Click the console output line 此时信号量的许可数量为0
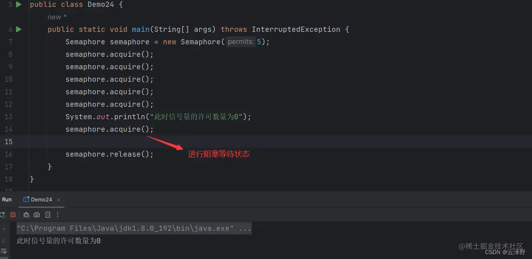This screenshot has width=532, height=259. [x=58, y=241]
